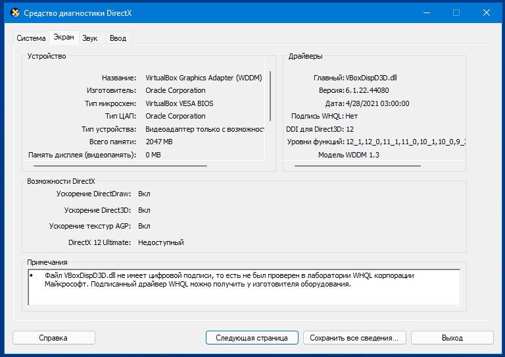The width and height of the screenshot is (505, 357).
Task: Click DDI для Direct3D value 12
Action: coord(350,129)
